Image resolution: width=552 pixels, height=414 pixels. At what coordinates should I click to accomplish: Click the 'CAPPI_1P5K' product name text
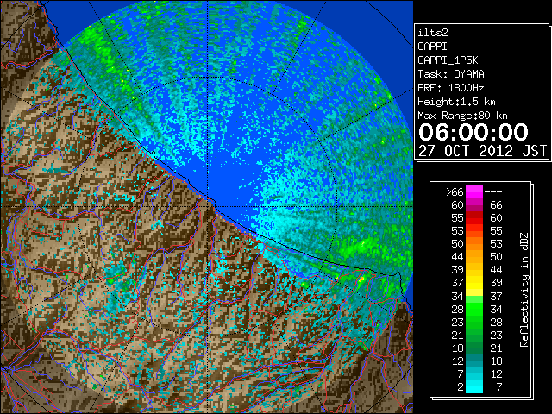(x=448, y=60)
